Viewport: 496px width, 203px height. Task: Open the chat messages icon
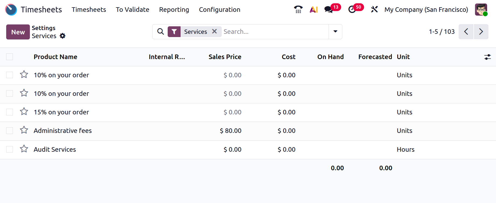pos(329,10)
